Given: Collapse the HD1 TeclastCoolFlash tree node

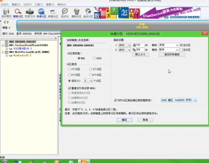Looking at the screenshot, I should pos(3,45).
